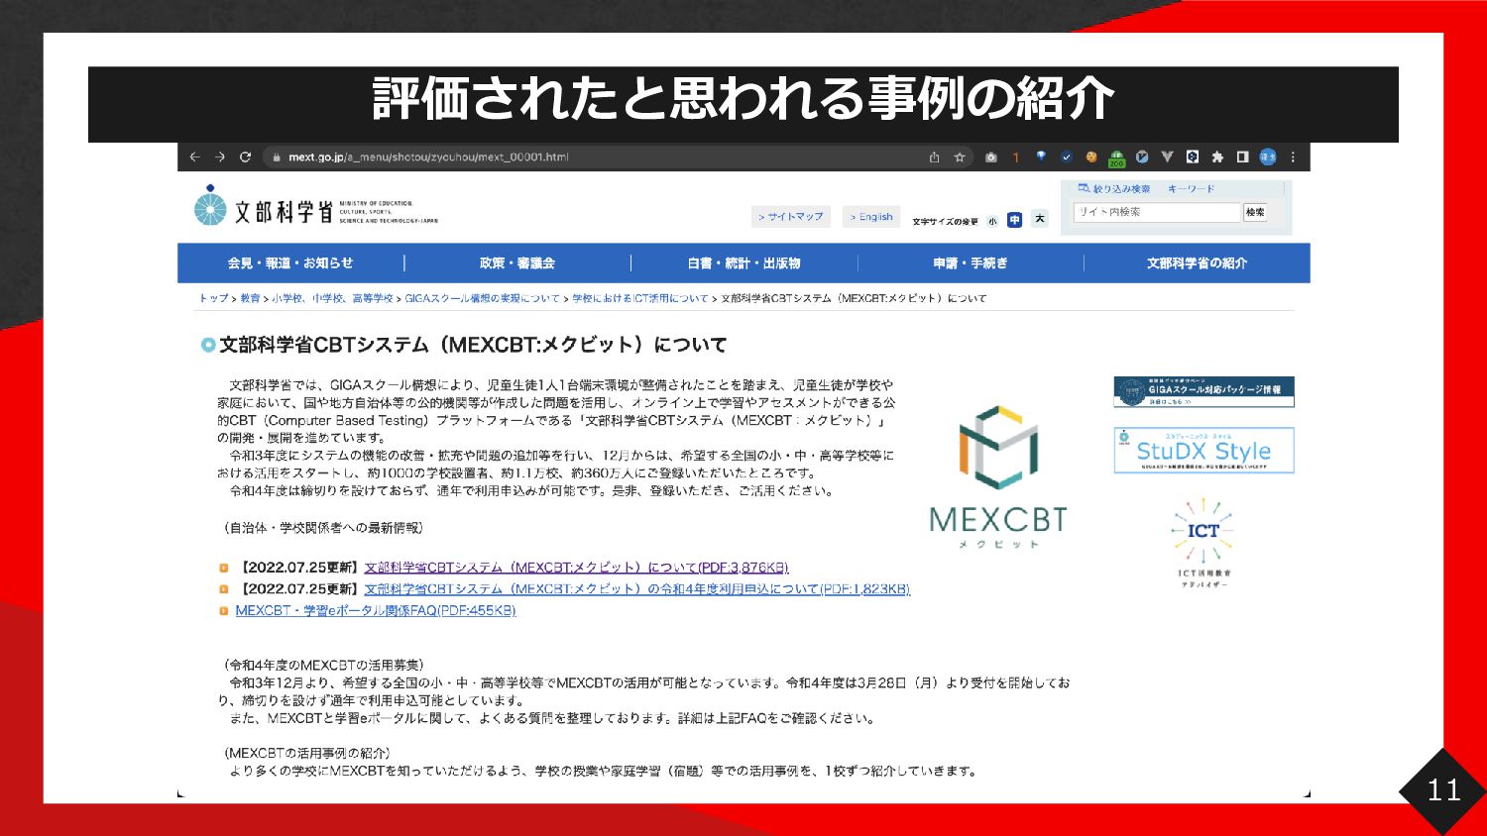The width and height of the screenshot is (1487, 836).
Task: Click the V-shaped extension icon
Action: tap(1167, 157)
